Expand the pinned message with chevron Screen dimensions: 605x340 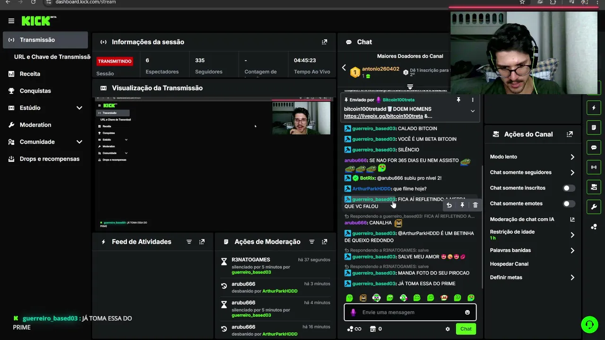(x=472, y=111)
